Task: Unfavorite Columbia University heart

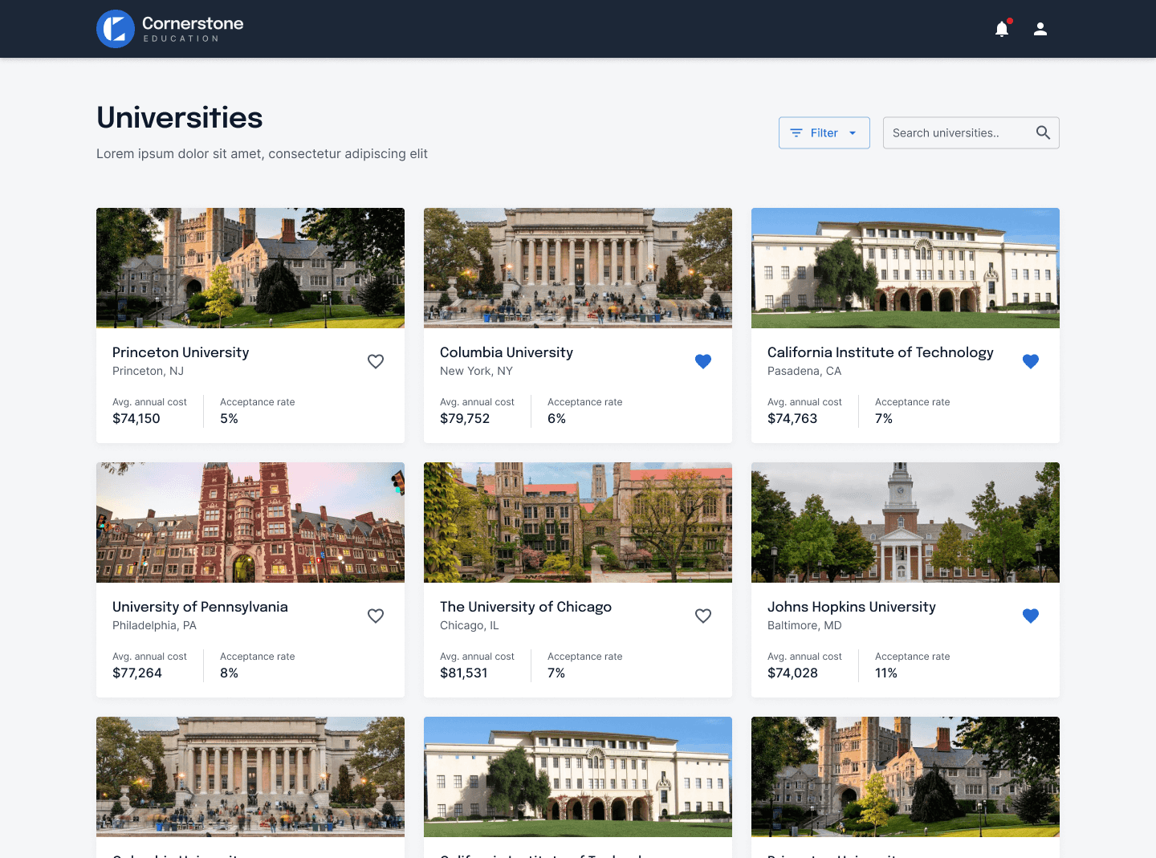Action: click(x=703, y=362)
